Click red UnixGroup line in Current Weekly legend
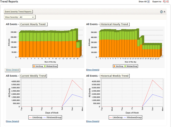This screenshot has height=127, width=171. point(30,118)
